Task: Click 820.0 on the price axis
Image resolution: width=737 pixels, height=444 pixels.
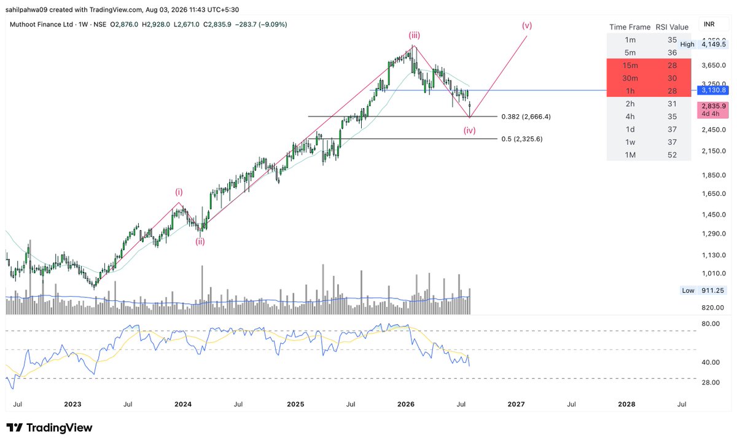Action: coord(714,307)
